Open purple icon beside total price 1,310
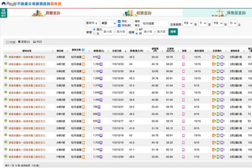This screenshot has width=252, height=168. (101, 135)
